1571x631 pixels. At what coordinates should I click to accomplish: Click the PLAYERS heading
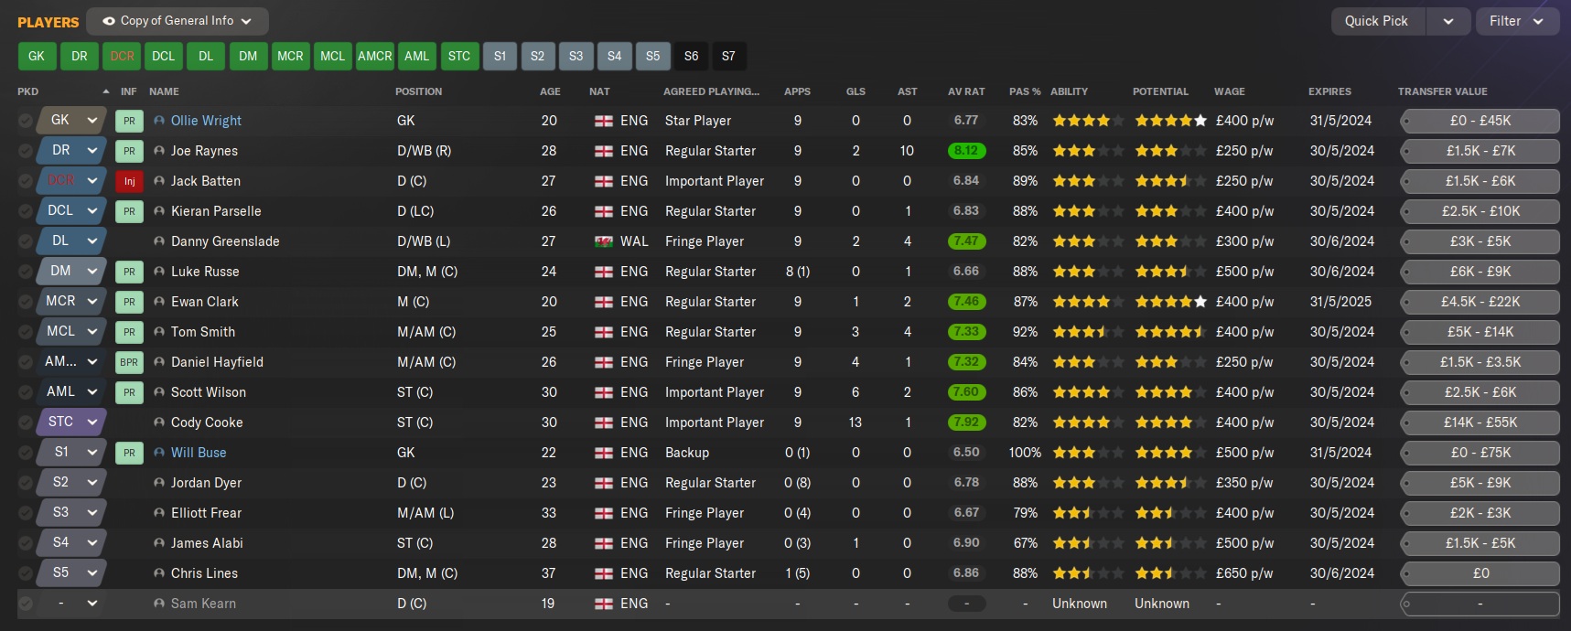pos(48,22)
